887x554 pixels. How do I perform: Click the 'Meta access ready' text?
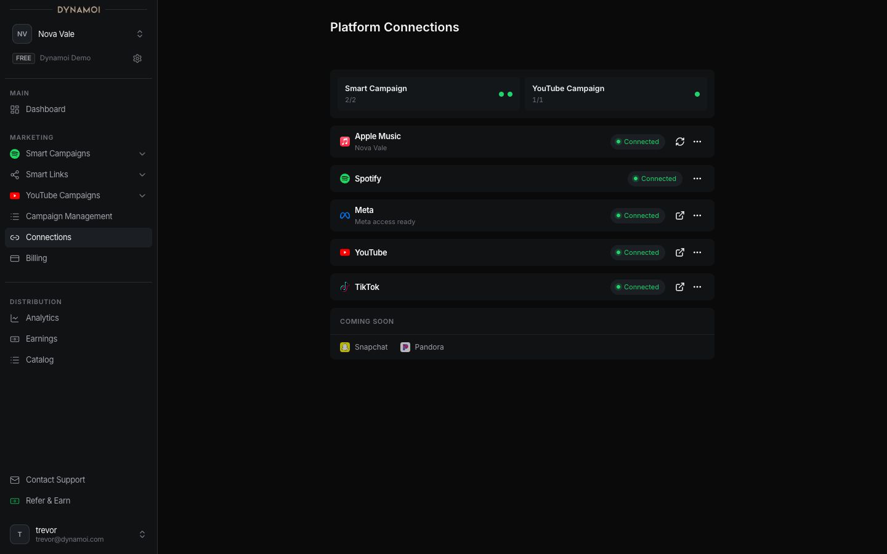tap(385, 222)
